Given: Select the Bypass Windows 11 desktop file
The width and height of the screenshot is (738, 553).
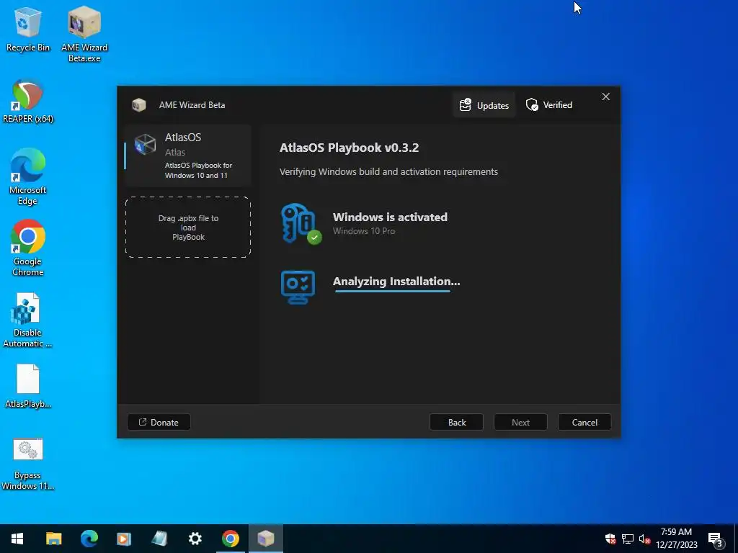Looking at the screenshot, I should [28, 464].
